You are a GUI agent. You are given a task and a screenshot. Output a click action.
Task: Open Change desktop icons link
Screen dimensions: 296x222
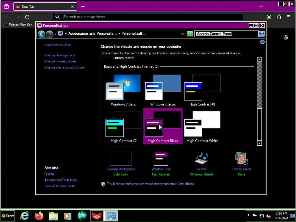coord(60,55)
